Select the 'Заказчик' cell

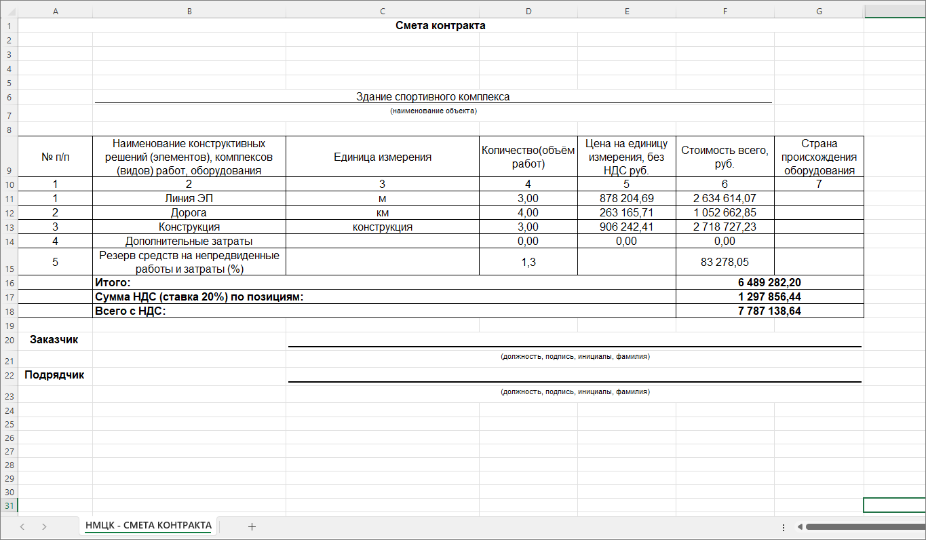coord(54,340)
